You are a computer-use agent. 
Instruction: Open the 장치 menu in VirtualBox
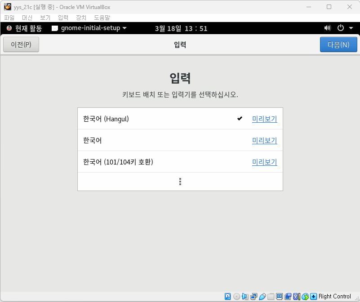click(x=81, y=18)
